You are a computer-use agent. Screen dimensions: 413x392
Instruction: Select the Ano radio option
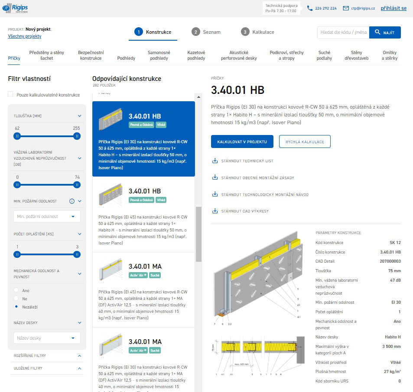tap(16, 290)
